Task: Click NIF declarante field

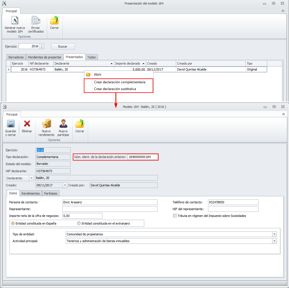Action: pyautogui.click(x=53, y=171)
